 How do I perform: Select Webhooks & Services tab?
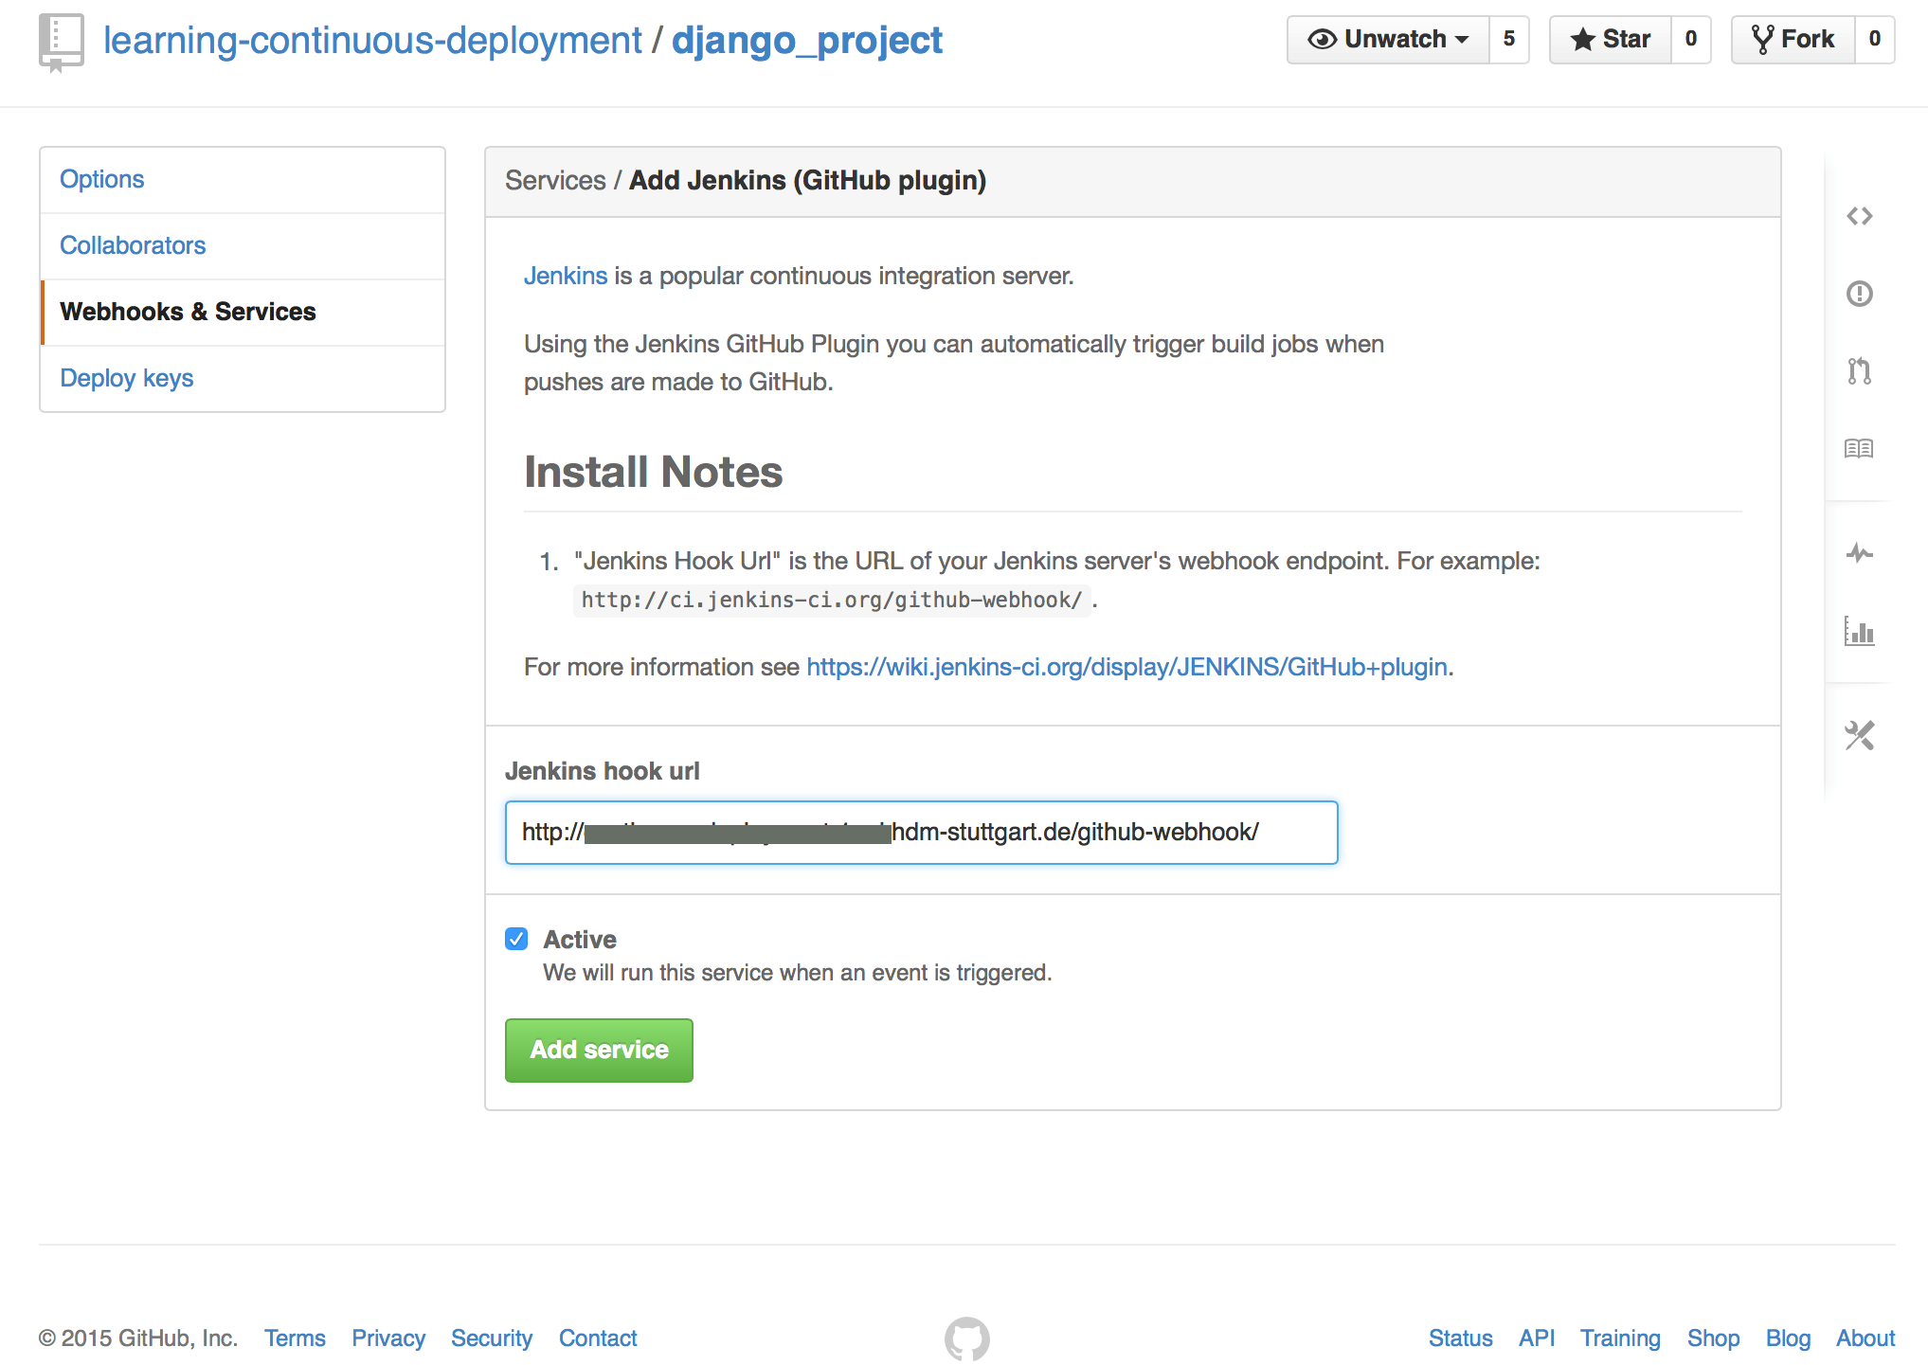tap(243, 313)
